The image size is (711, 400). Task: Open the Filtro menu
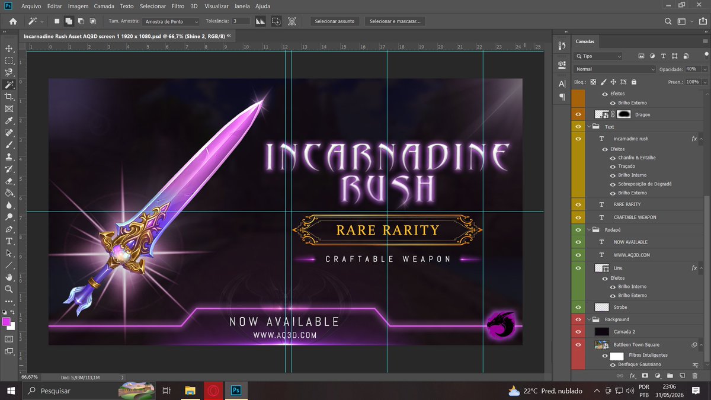(178, 6)
